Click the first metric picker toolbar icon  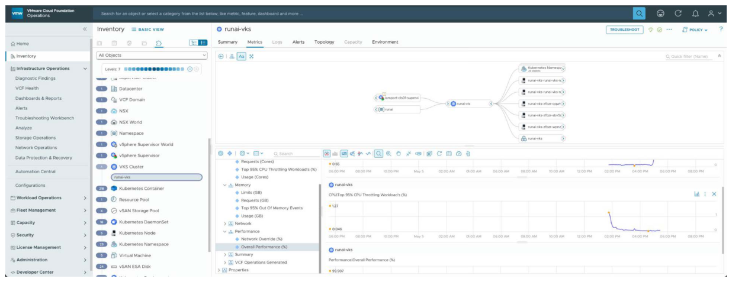[x=220, y=153]
